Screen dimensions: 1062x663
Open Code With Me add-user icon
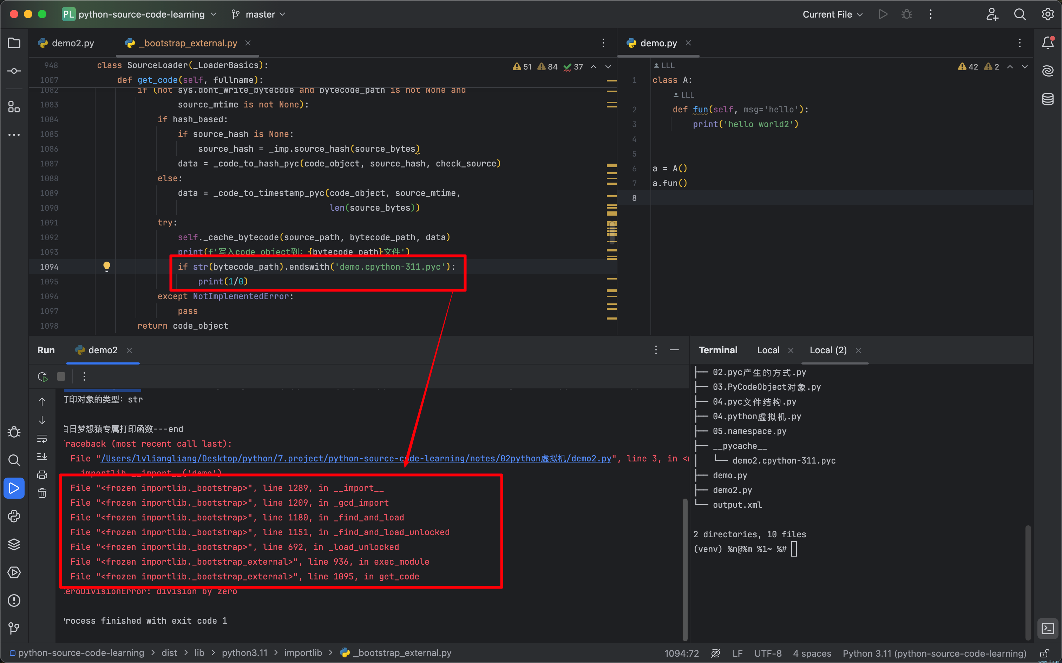(x=992, y=14)
